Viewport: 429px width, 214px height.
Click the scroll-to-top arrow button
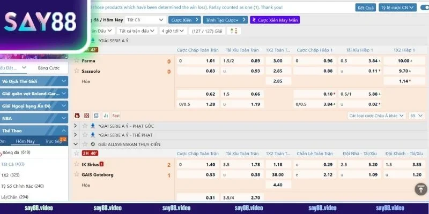[x=421, y=189]
